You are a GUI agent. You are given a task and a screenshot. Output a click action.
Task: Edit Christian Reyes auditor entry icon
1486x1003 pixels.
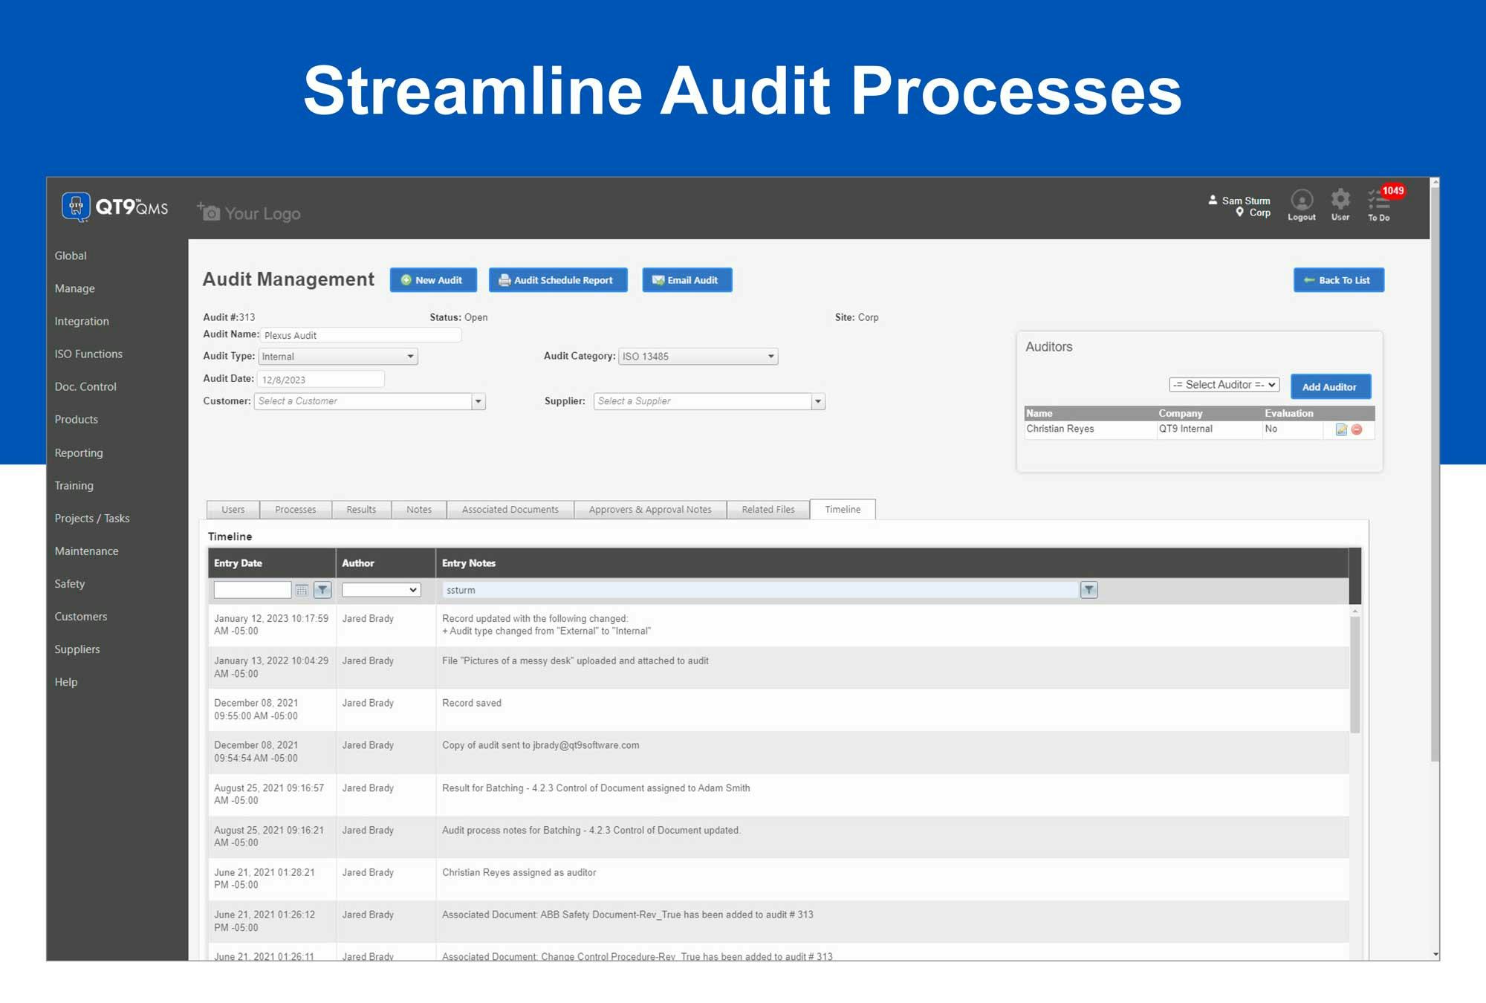coord(1341,429)
